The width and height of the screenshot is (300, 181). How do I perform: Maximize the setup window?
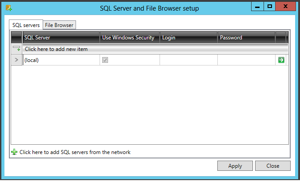pos(270,6)
